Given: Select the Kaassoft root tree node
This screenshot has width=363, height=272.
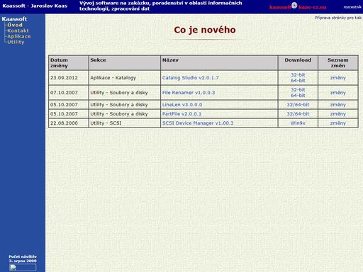Looking at the screenshot, I should (x=14, y=19).
